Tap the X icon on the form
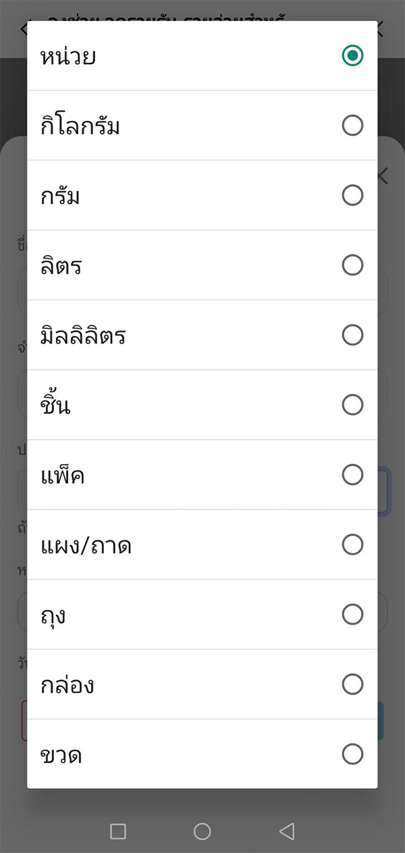This screenshot has height=853, width=405. click(381, 176)
